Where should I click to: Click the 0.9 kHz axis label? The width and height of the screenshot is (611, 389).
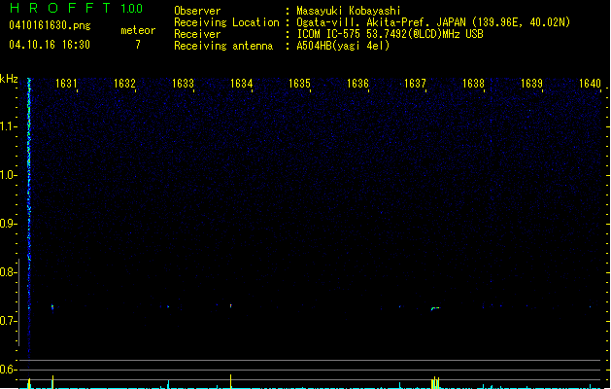[x=8, y=224]
